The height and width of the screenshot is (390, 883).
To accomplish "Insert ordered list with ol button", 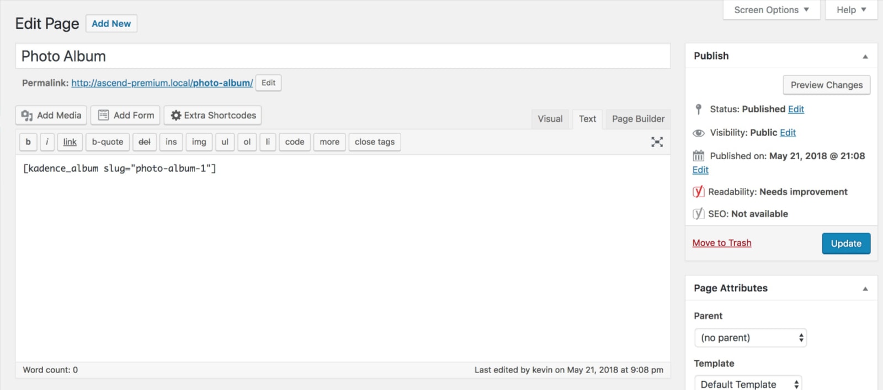I will click(247, 142).
